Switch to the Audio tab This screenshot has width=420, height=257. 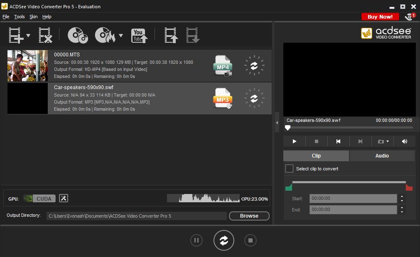coord(382,155)
